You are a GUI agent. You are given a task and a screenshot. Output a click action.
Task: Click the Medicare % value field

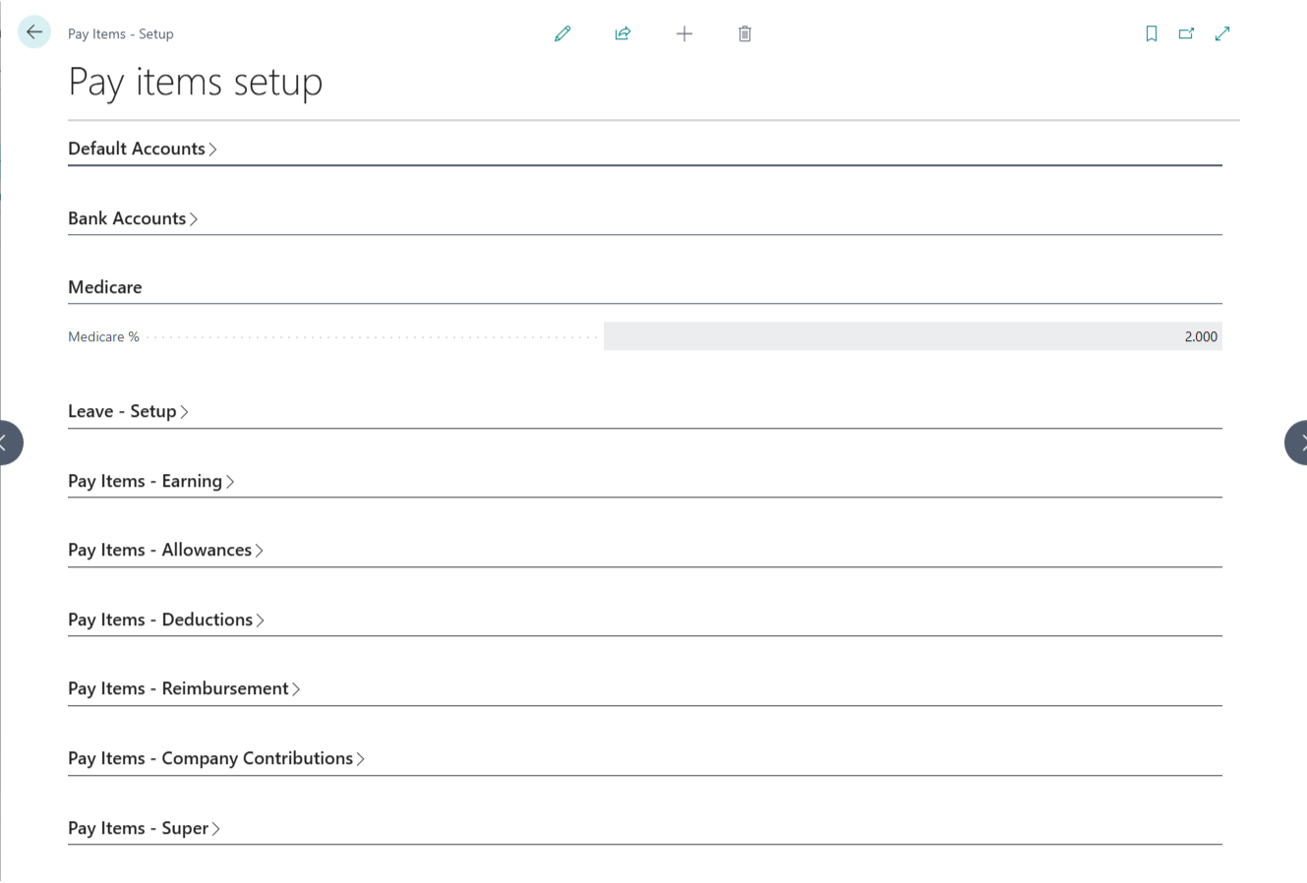click(x=912, y=336)
